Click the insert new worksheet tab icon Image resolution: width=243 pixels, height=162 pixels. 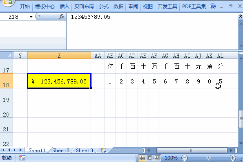click(x=103, y=150)
